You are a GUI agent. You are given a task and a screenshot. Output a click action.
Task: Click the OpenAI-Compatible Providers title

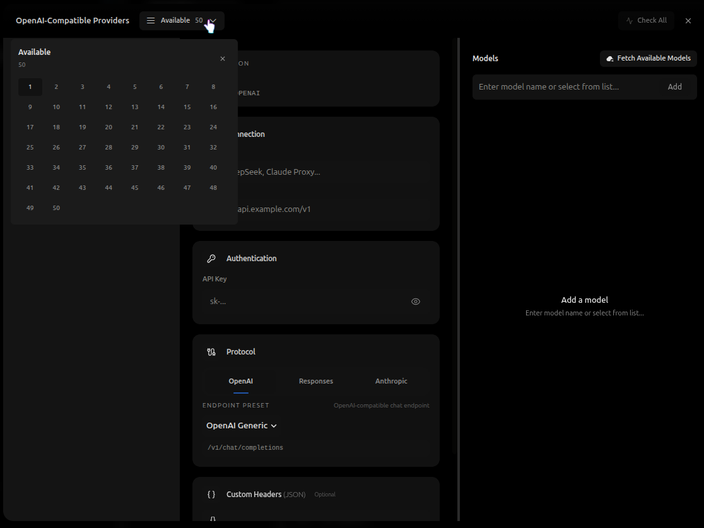click(x=73, y=21)
